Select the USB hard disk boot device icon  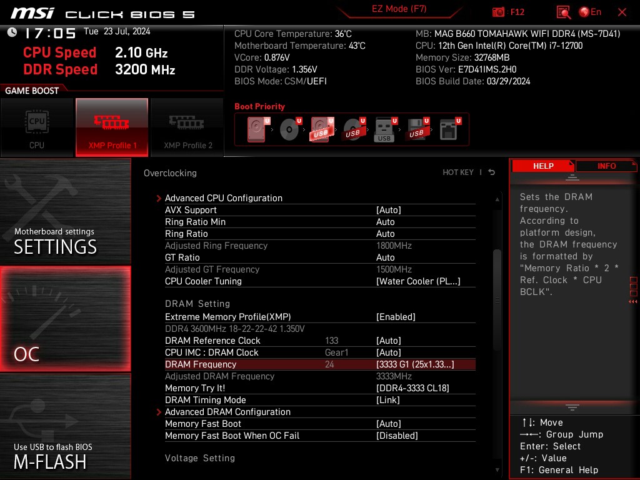pos(322,129)
